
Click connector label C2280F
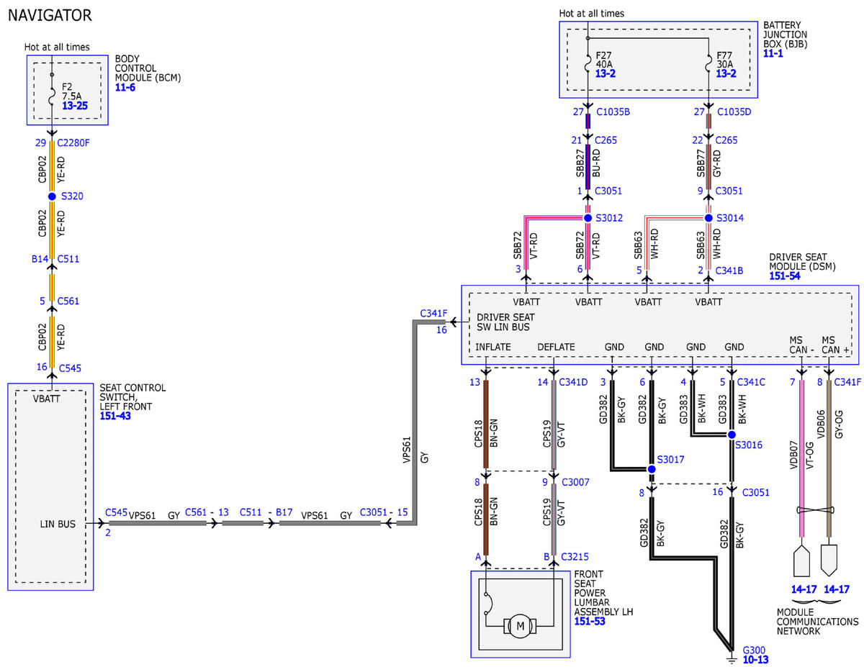coord(73,142)
